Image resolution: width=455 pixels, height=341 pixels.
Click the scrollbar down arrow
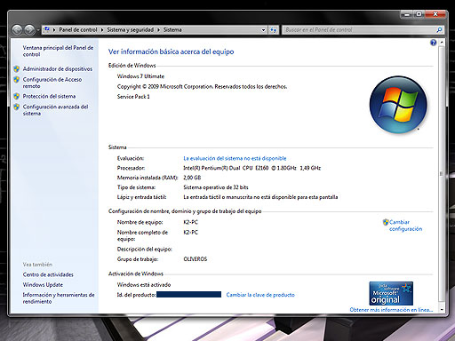coord(442,310)
